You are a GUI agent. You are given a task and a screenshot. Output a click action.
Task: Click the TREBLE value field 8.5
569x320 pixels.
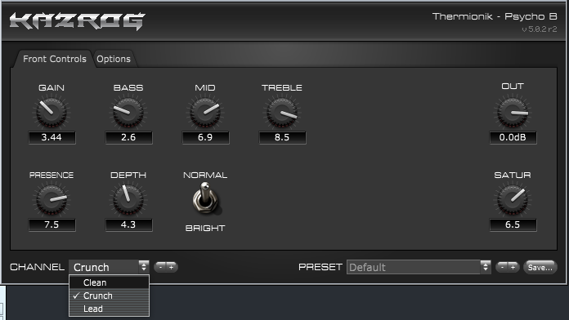(x=282, y=137)
